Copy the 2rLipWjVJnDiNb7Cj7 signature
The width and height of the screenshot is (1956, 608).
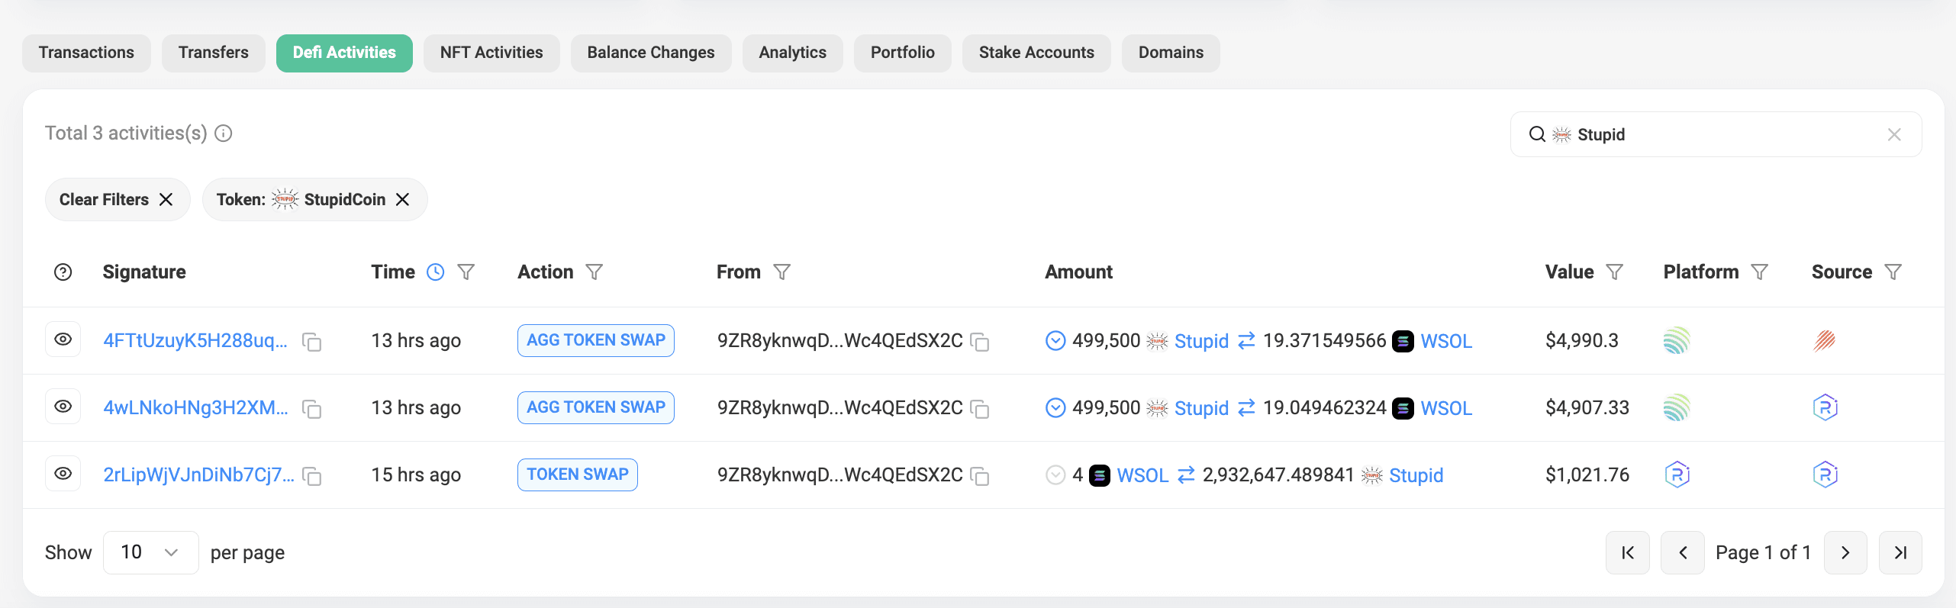(x=311, y=476)
